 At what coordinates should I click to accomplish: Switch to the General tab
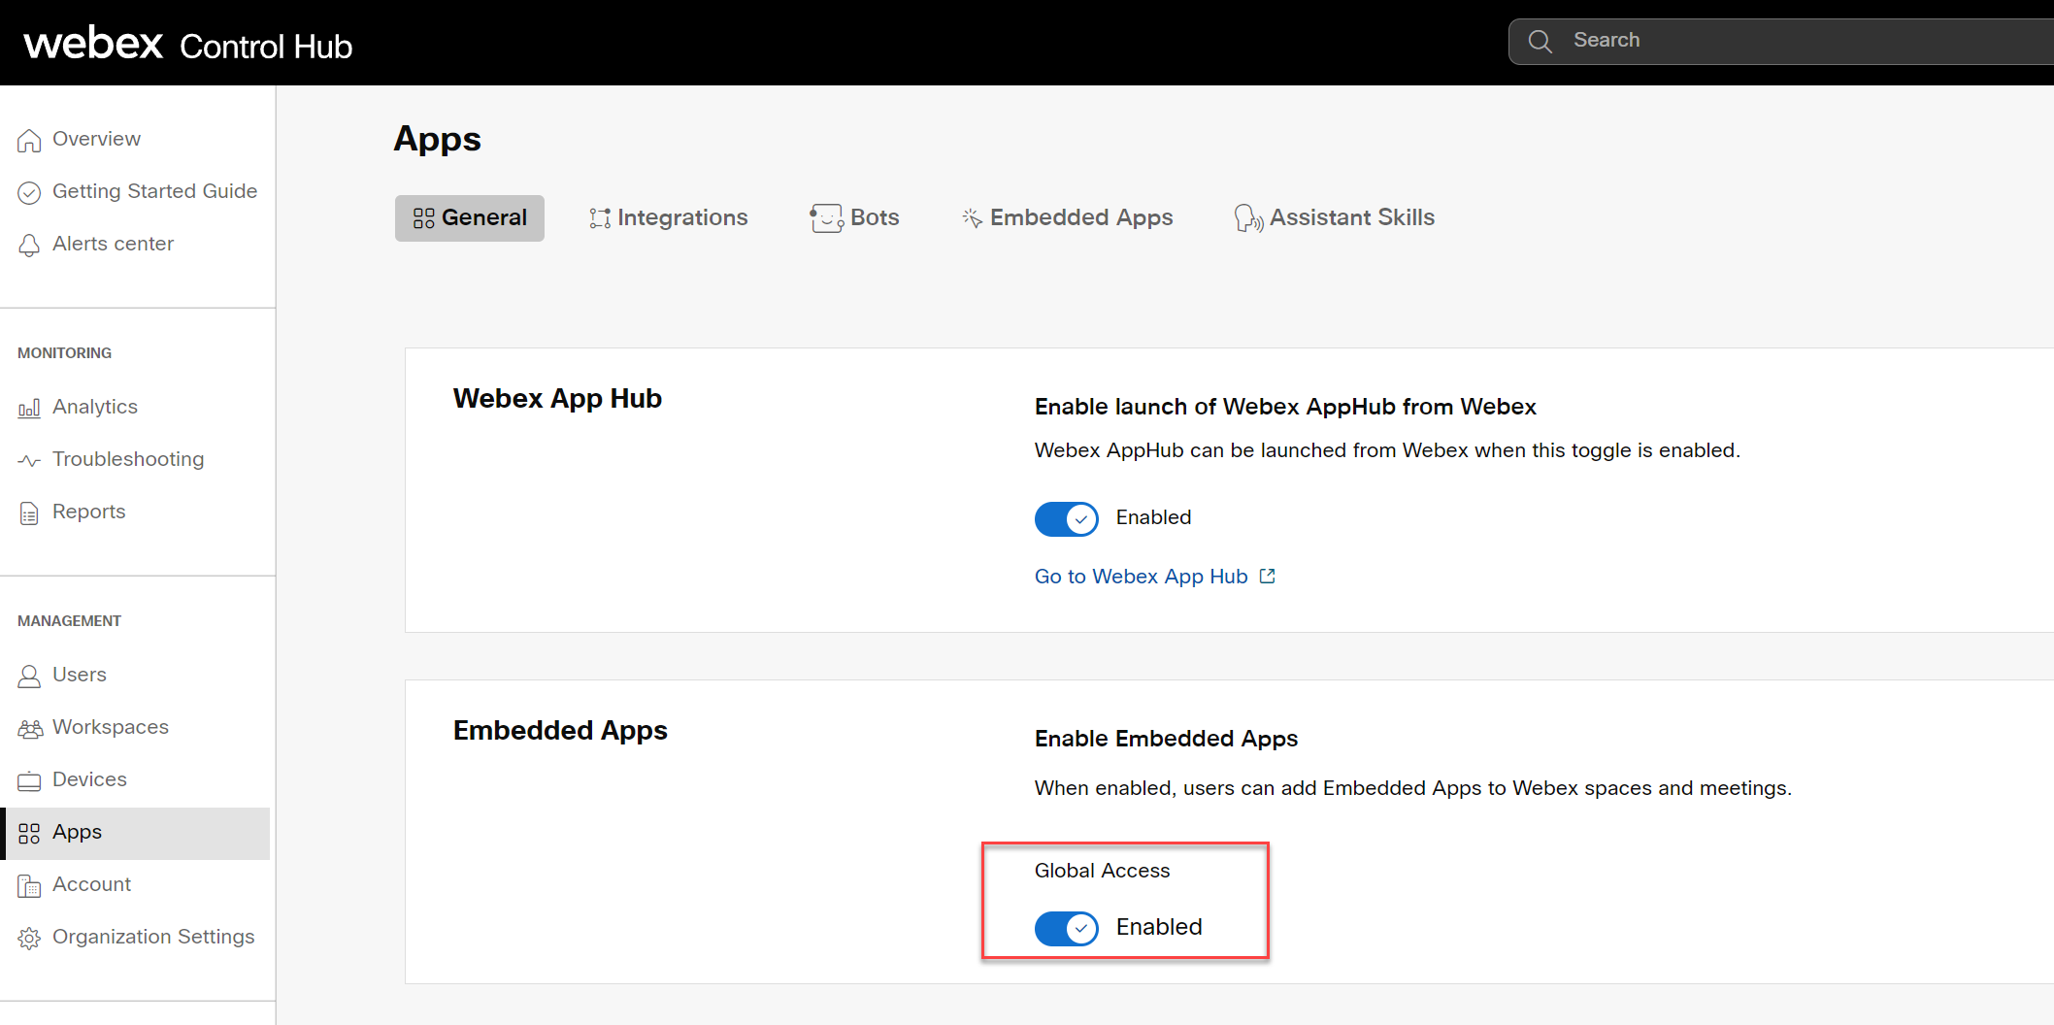tap(469, 218)
